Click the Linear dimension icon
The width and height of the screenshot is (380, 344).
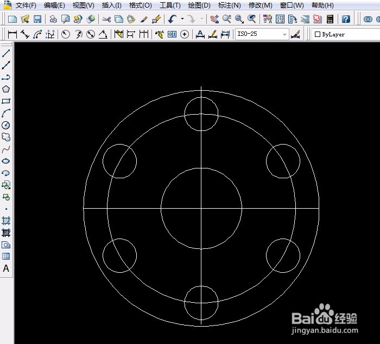tap(12, 34)
